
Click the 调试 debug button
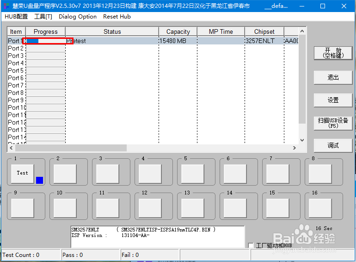coord(333,145)
